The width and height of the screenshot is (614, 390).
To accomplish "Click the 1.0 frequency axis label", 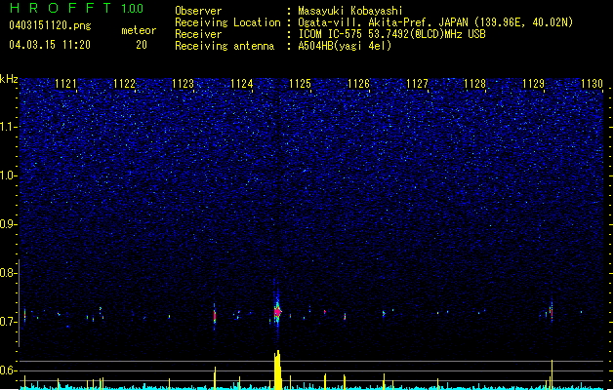I will (x=8, y=175).
